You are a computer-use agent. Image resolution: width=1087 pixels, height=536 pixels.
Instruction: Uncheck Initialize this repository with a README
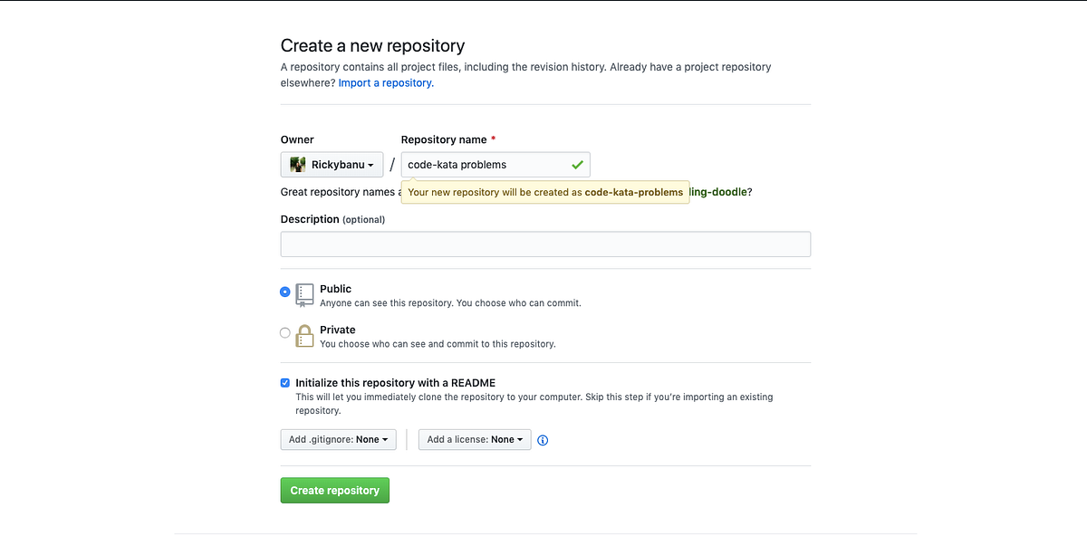(284, 382)
